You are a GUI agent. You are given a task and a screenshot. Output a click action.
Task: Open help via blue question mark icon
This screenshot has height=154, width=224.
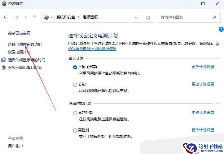221,29
